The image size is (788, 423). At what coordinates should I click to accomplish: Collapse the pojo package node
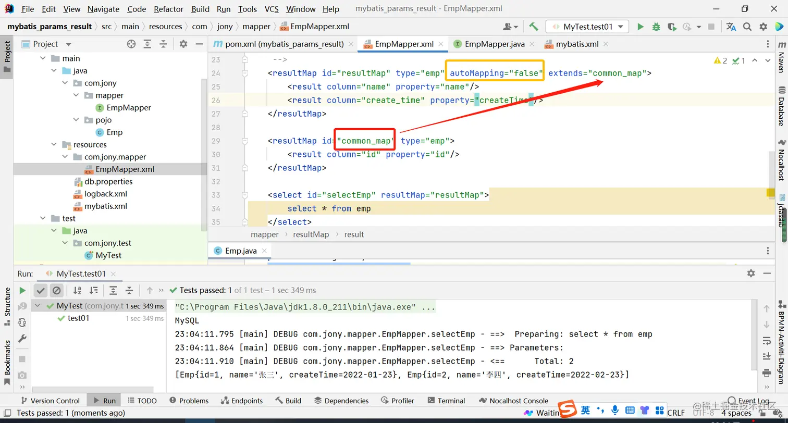(76, 120)
